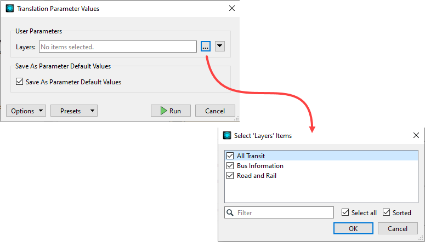
Task: Uncheck the All Transit layer
Action: 230,156
